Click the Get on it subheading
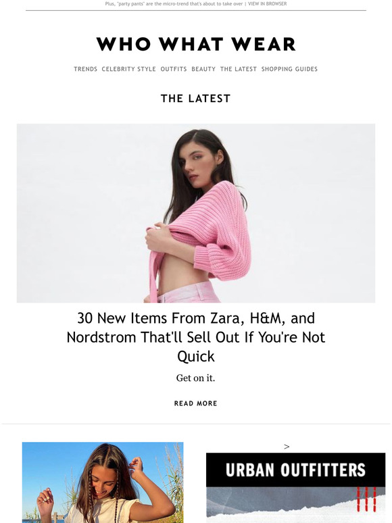The height and width of the screenshot is (523, 392). coord(196,378)
